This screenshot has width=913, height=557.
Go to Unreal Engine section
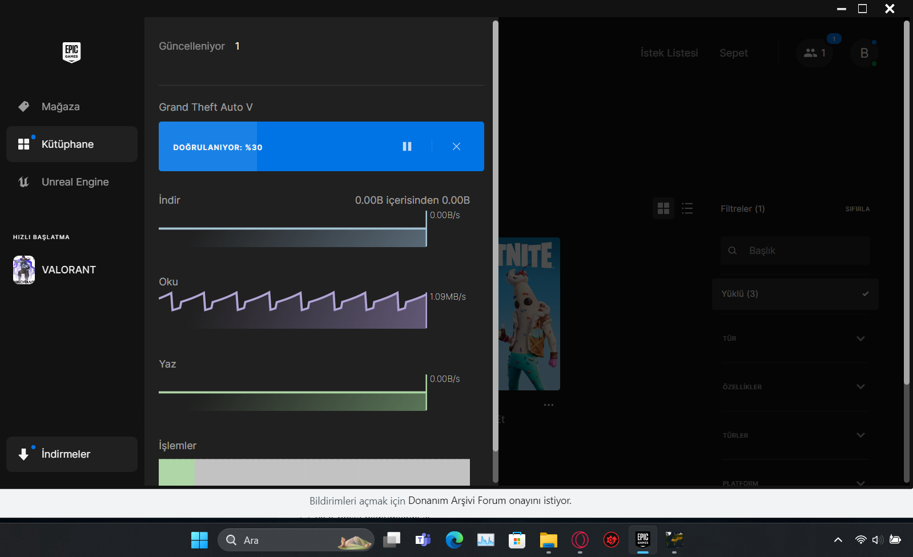[x=72, y=182]
